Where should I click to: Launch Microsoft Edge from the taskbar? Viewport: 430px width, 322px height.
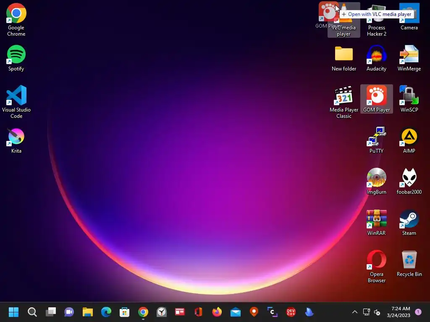click(106, 312)
